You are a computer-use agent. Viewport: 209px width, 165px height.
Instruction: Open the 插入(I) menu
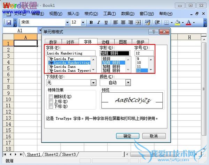click(73, 14)
